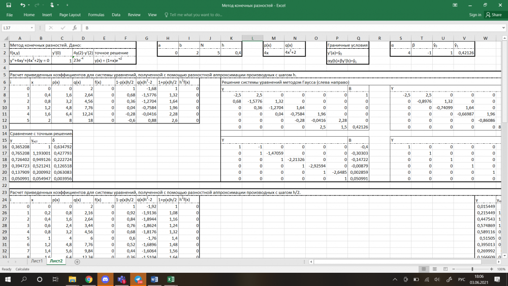The image size is (508, 286).
Task: Open Discord from the taskbar
Action: coord(105,279)
